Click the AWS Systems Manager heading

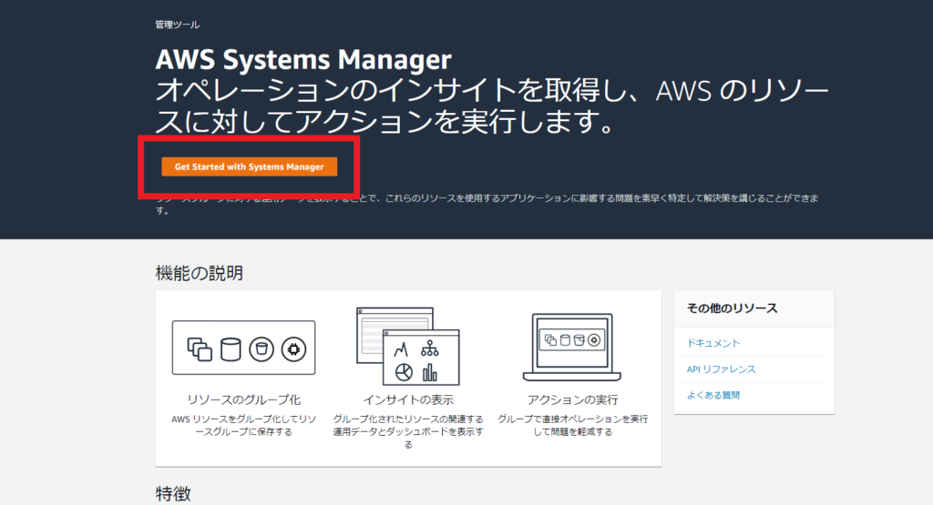tap(303, 60)
